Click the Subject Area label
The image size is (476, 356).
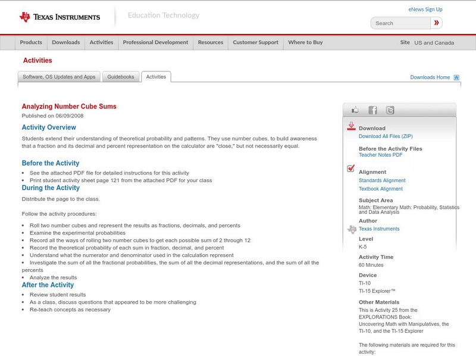coord(376,201)
